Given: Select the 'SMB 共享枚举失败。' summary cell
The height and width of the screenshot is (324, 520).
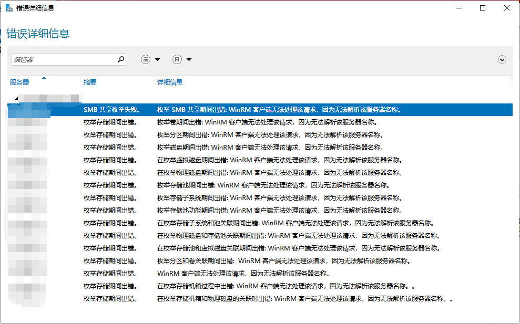Looking at the screenshot, I should pyautogui.click(x=112, y=110).
